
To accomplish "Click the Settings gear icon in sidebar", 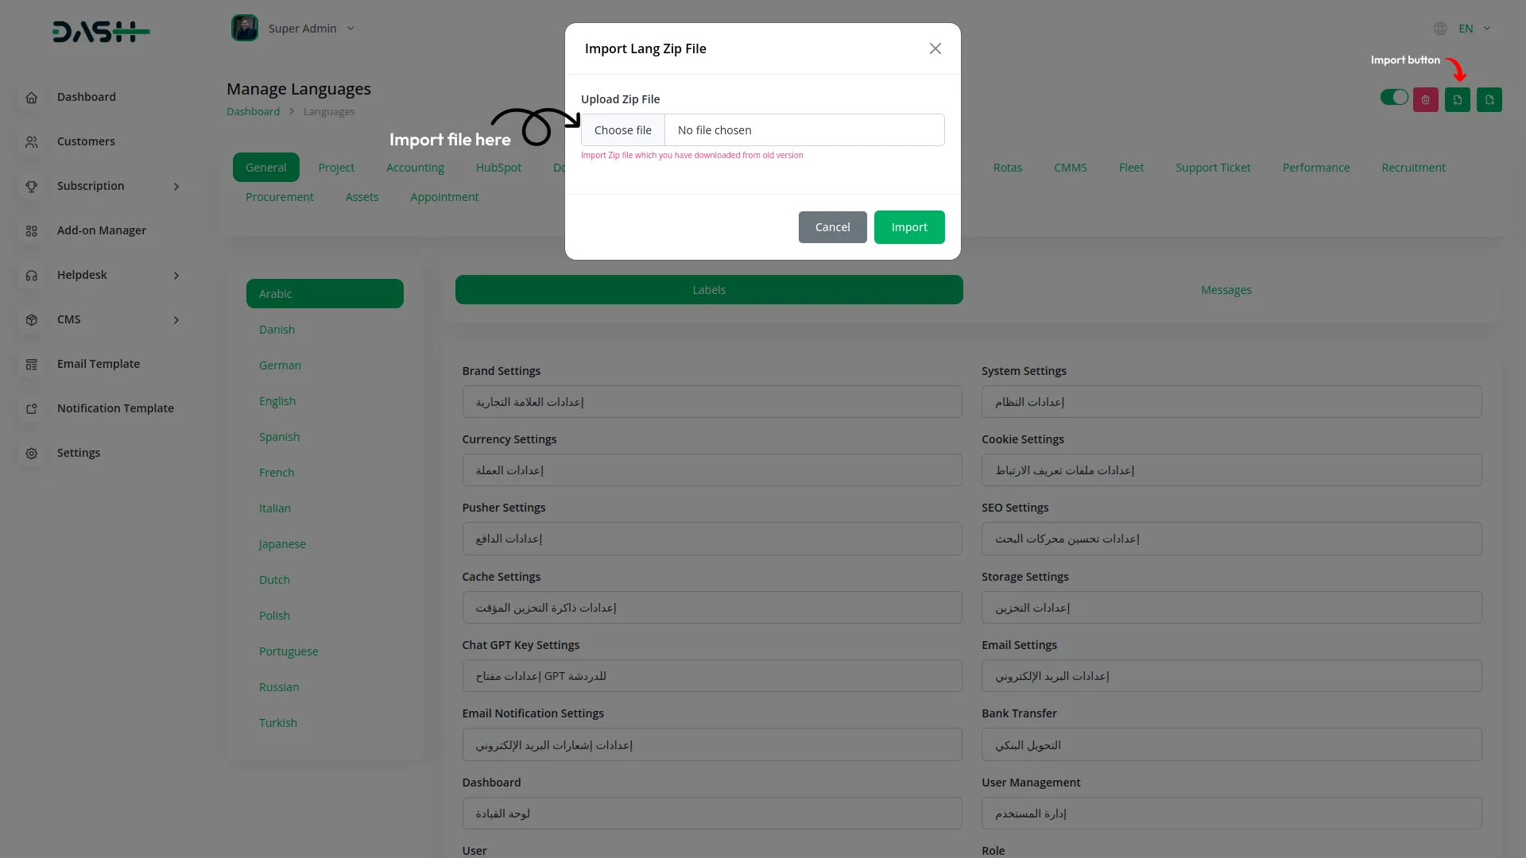I will [x=32, y=453].
